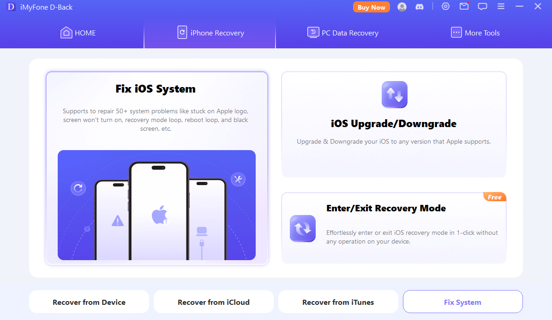Select Recover from iCloud mode
This screenshot has width=552, height=320.
214,302
